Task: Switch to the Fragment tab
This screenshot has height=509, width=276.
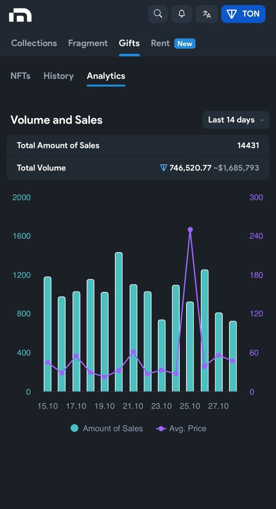Action: click(x=88, y=43)
